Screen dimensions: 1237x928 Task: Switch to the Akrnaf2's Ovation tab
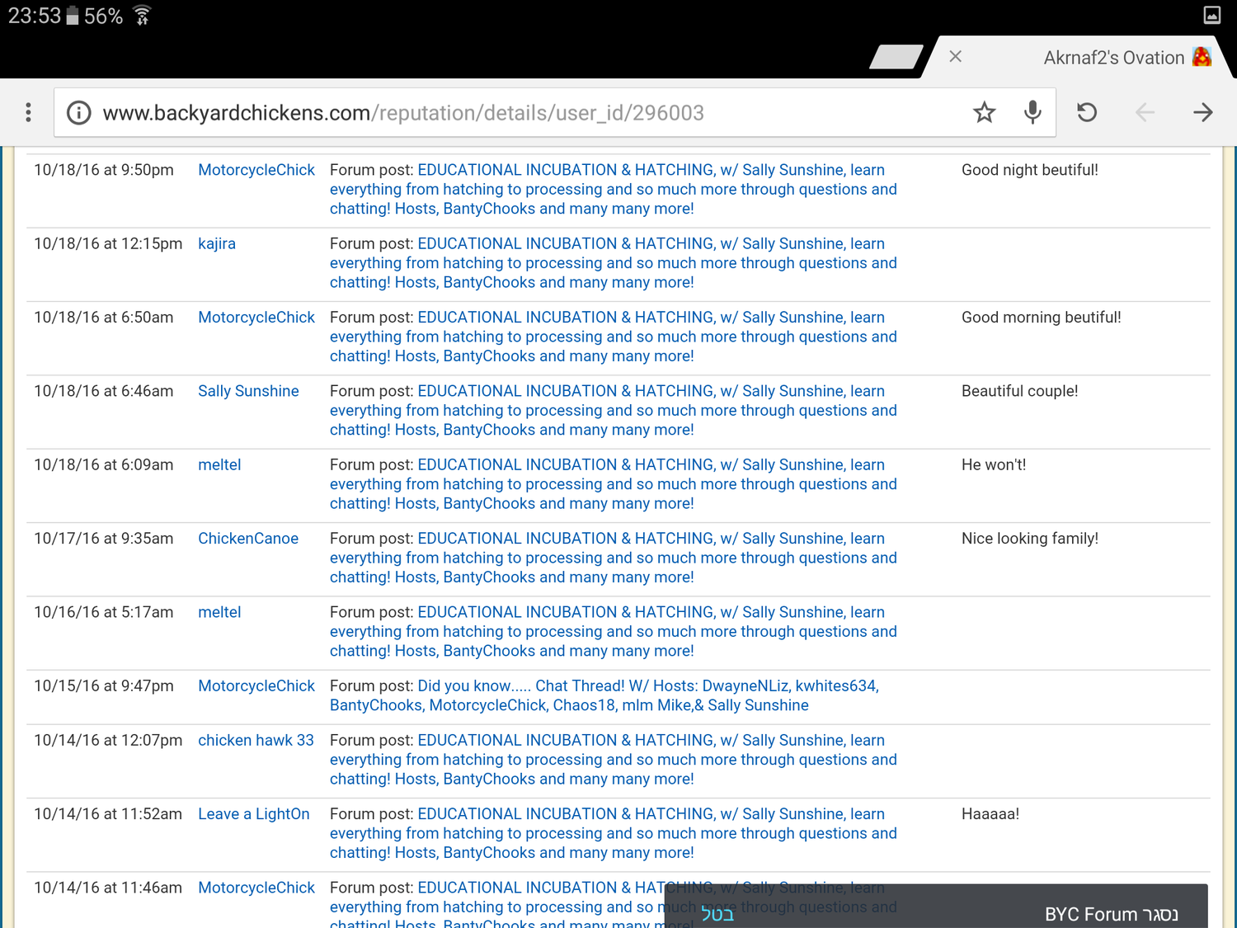tap(1112, 58)
